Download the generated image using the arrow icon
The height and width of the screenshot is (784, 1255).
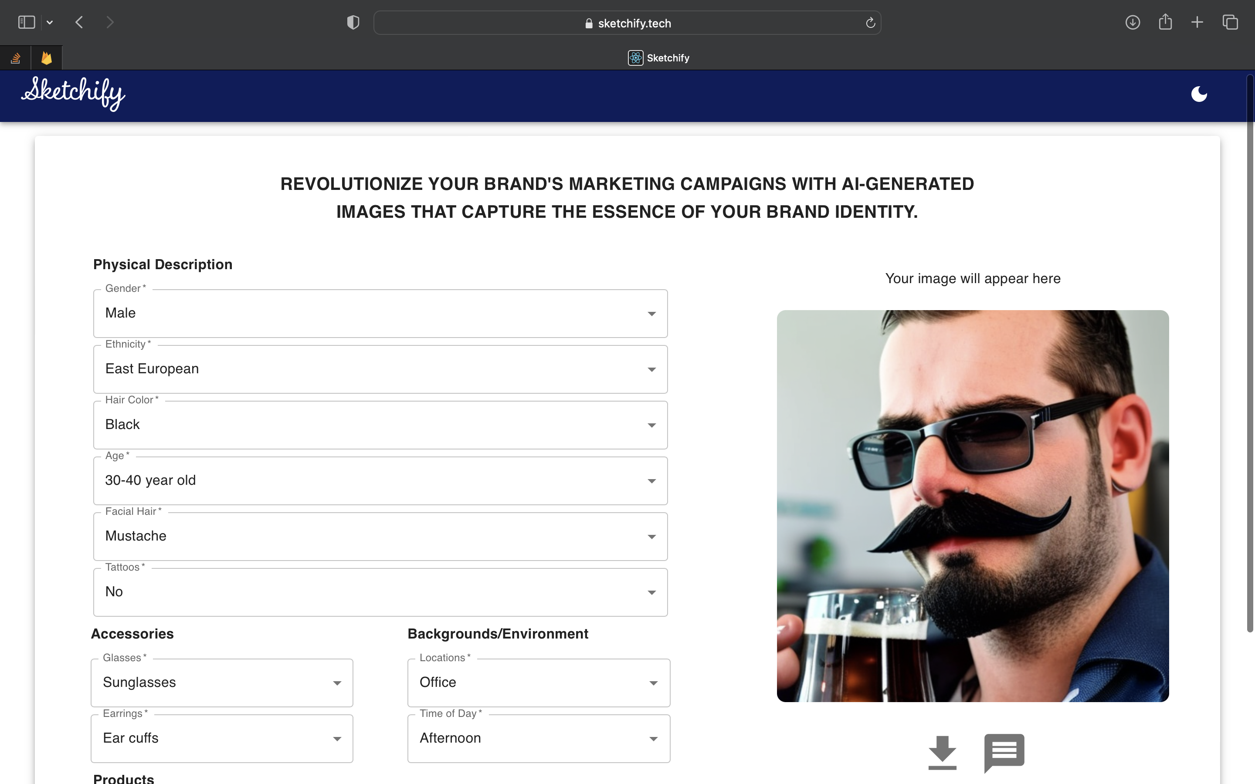(x=942, y=752)
